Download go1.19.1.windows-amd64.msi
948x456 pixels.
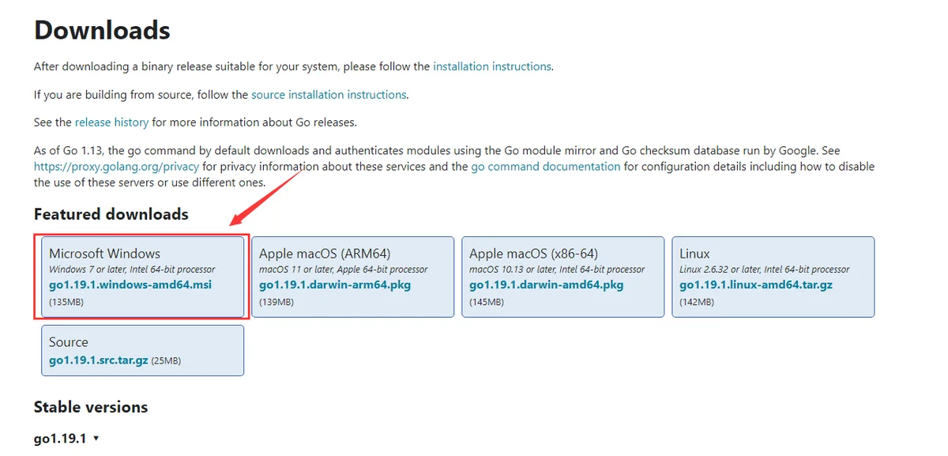point(130,285)
